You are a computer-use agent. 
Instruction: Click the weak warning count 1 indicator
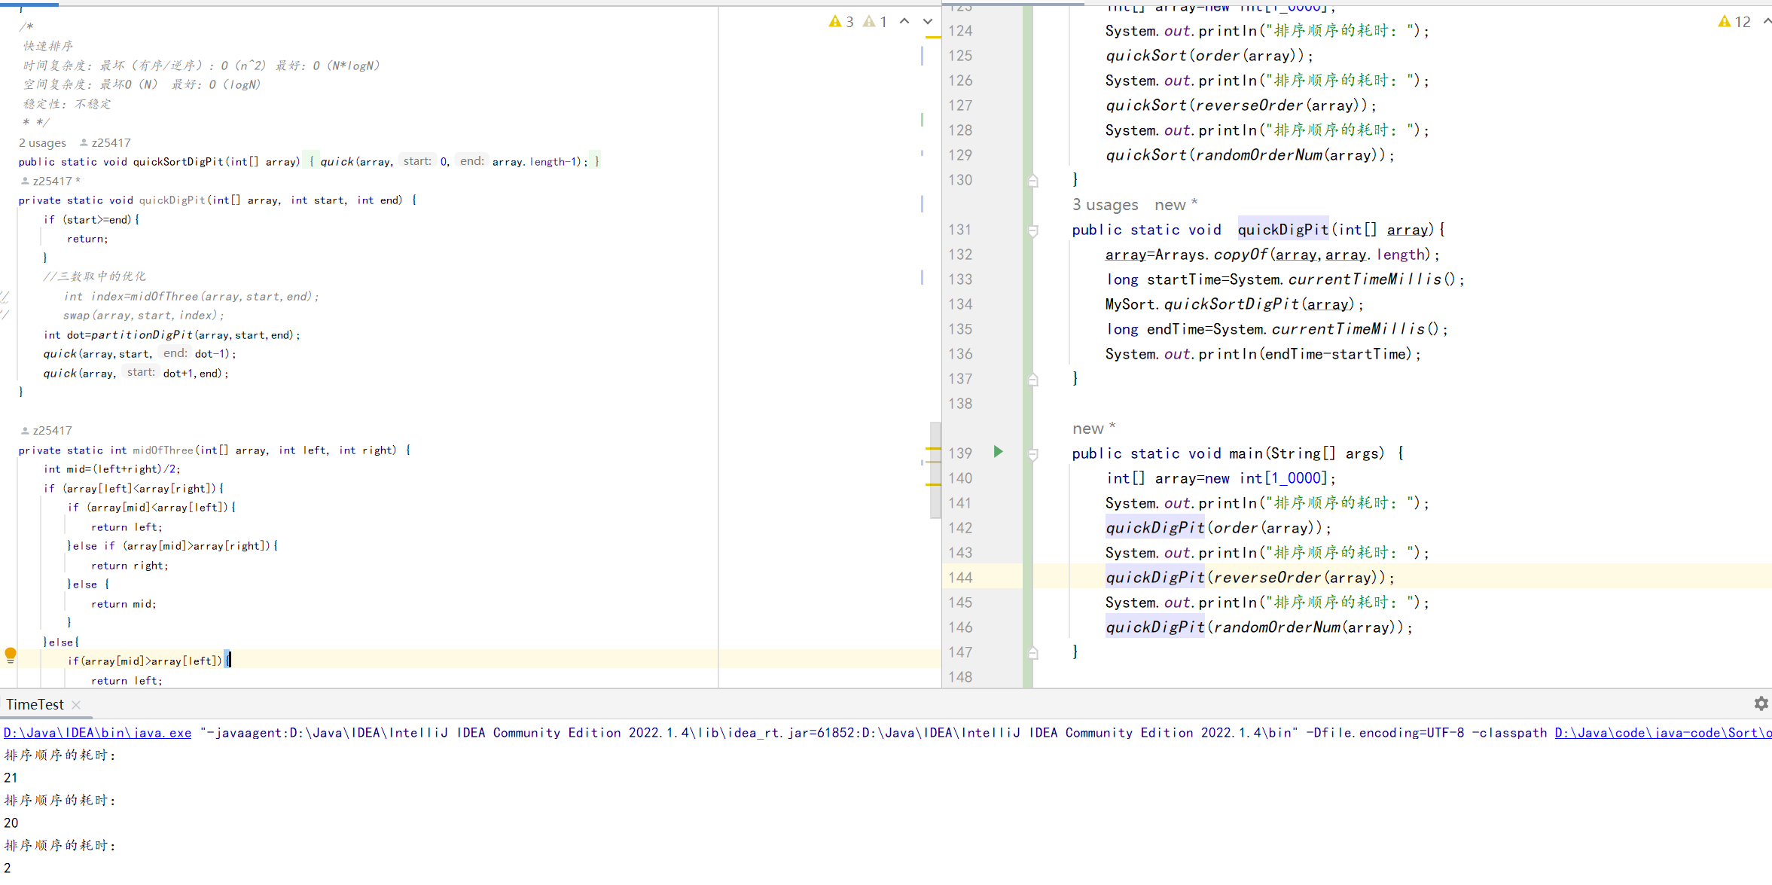(875, 22)
